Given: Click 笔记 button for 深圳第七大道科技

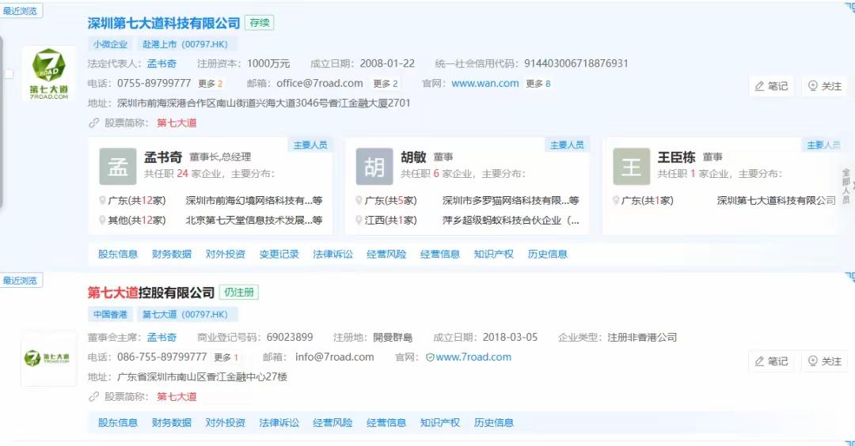Looking at the screenshot, I should click(771, 86).
